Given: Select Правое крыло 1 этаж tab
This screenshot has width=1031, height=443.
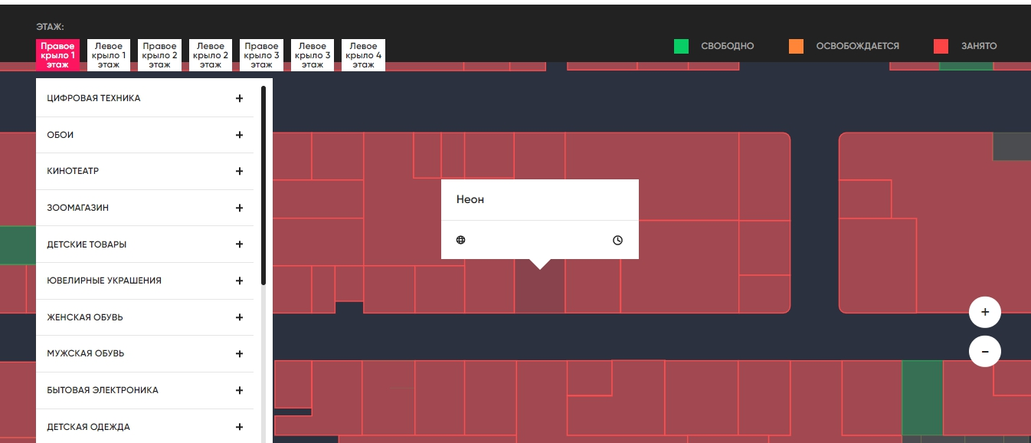Looking at the screenshot, I should [57, 55].
